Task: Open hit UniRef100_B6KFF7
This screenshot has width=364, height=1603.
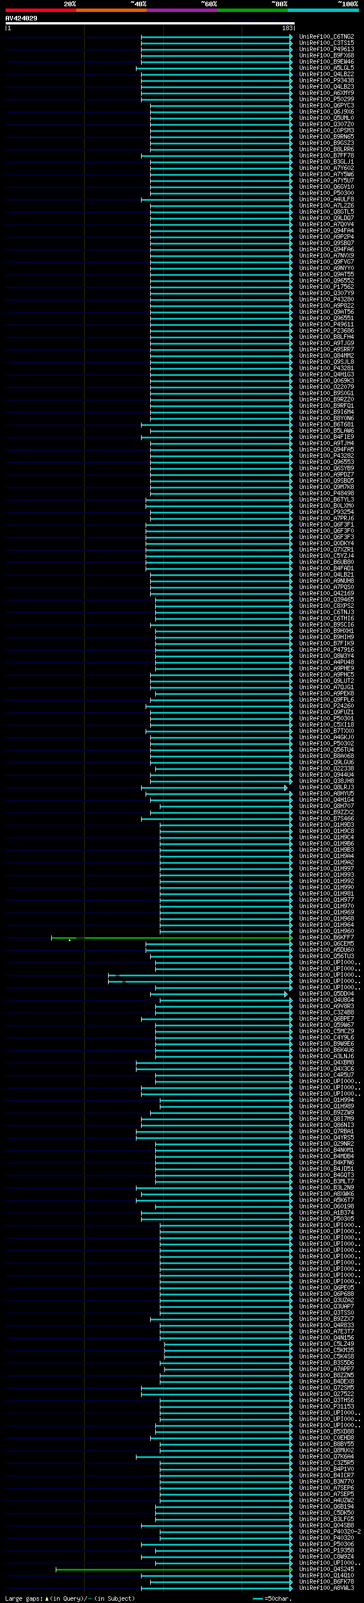Action: coord(326,937)
